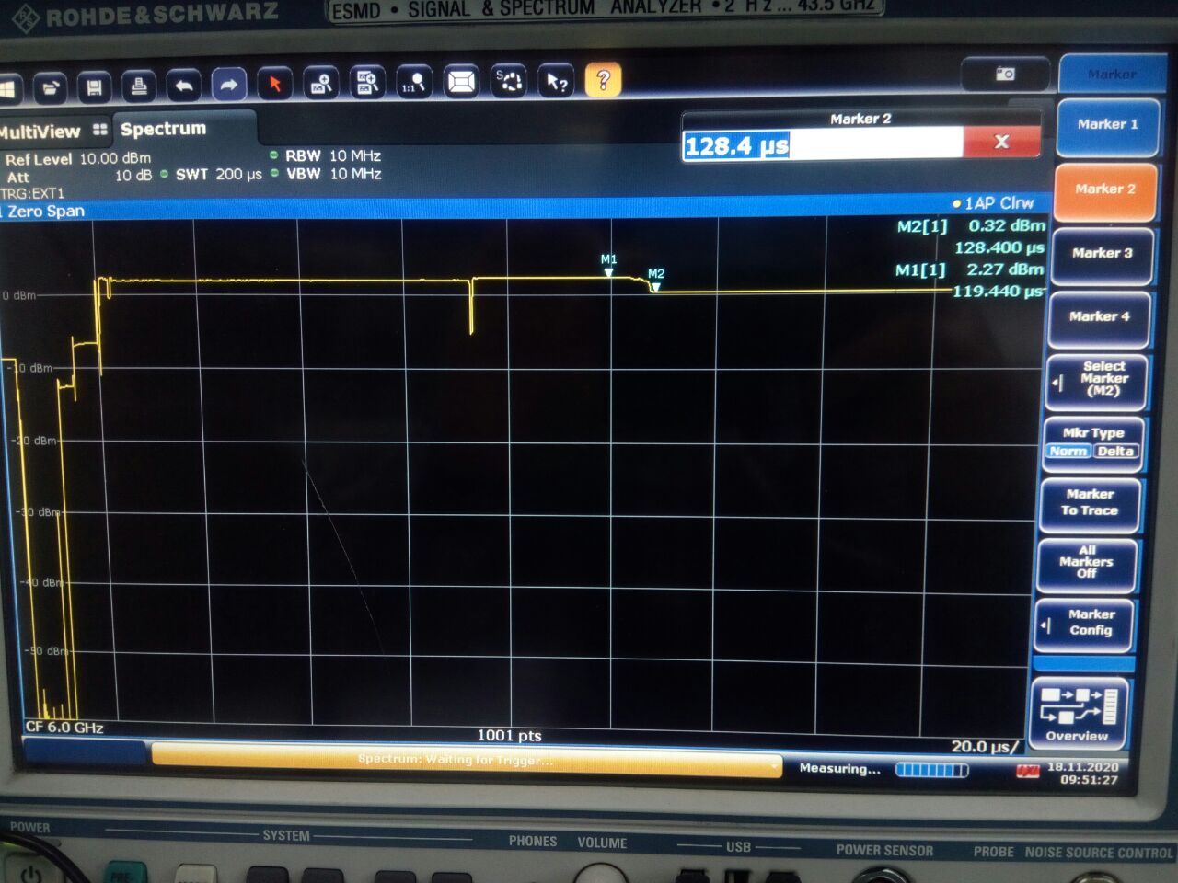
Task: Open the Windows start icon in toolbar
Action: tap(7, 88)
